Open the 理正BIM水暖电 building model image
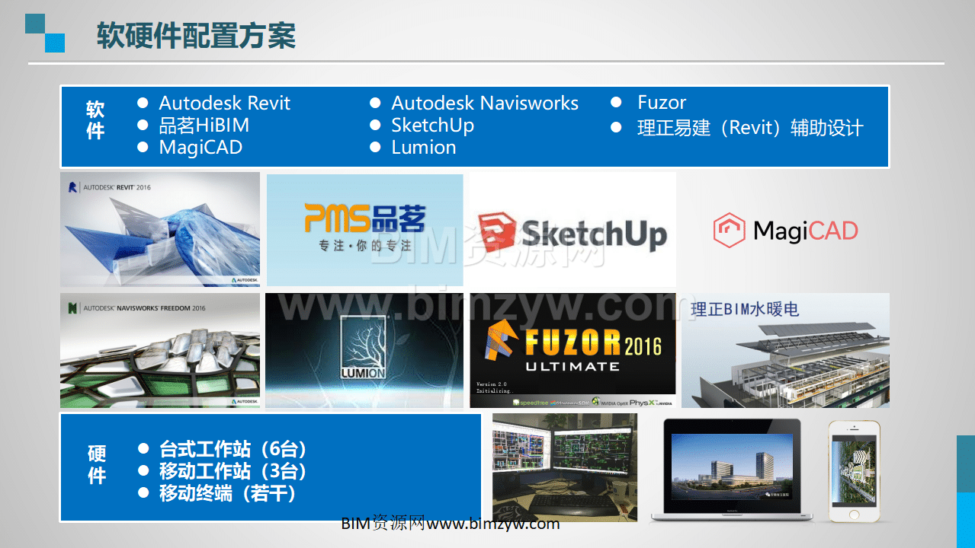 click(x=785, y=350)
